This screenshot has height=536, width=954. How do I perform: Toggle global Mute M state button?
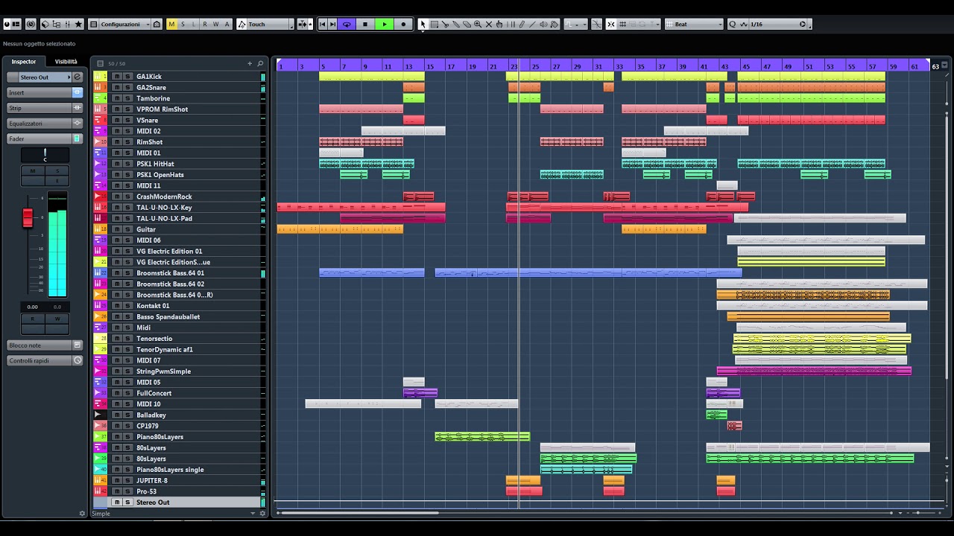[171, 25]
